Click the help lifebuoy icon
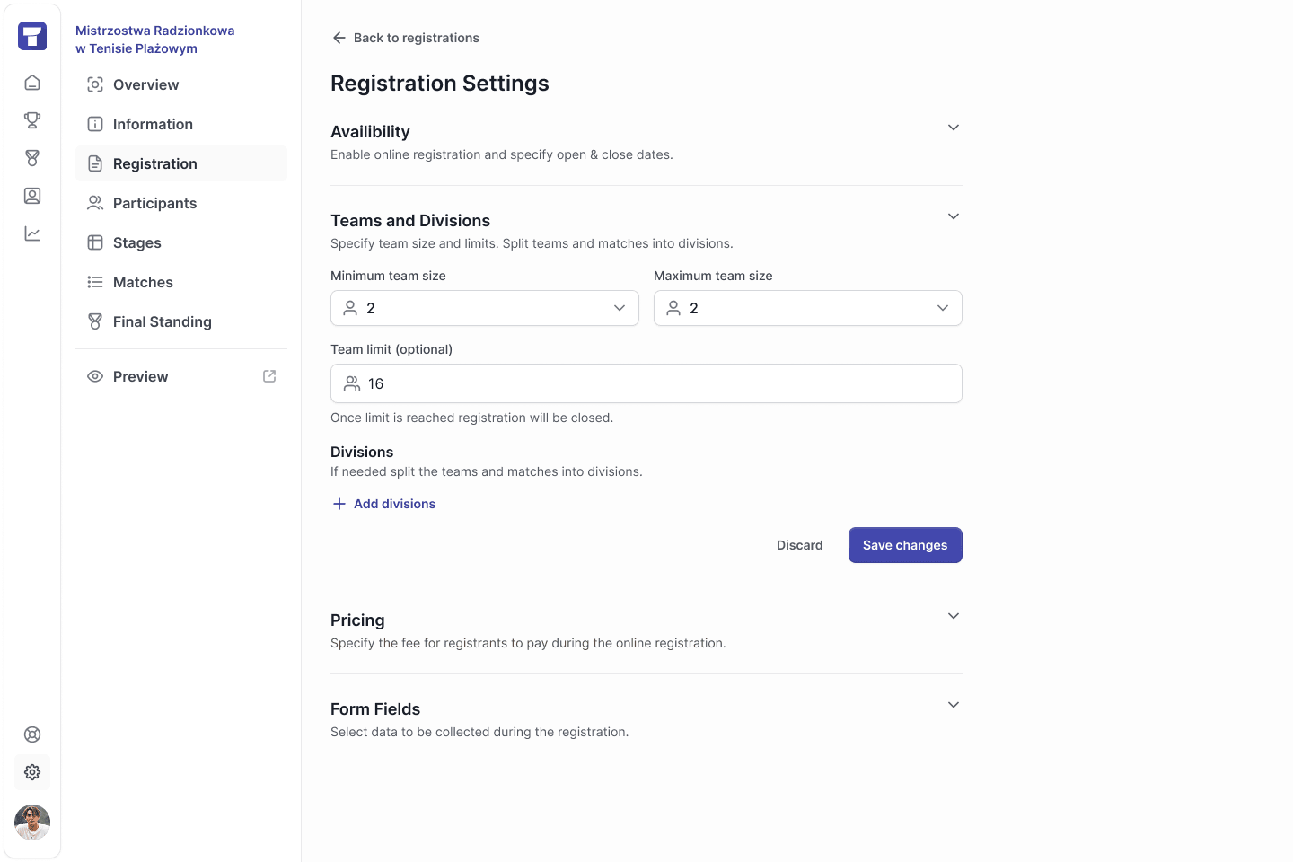The width and height of the screenshot is (1293, 862). pos(32,734)
